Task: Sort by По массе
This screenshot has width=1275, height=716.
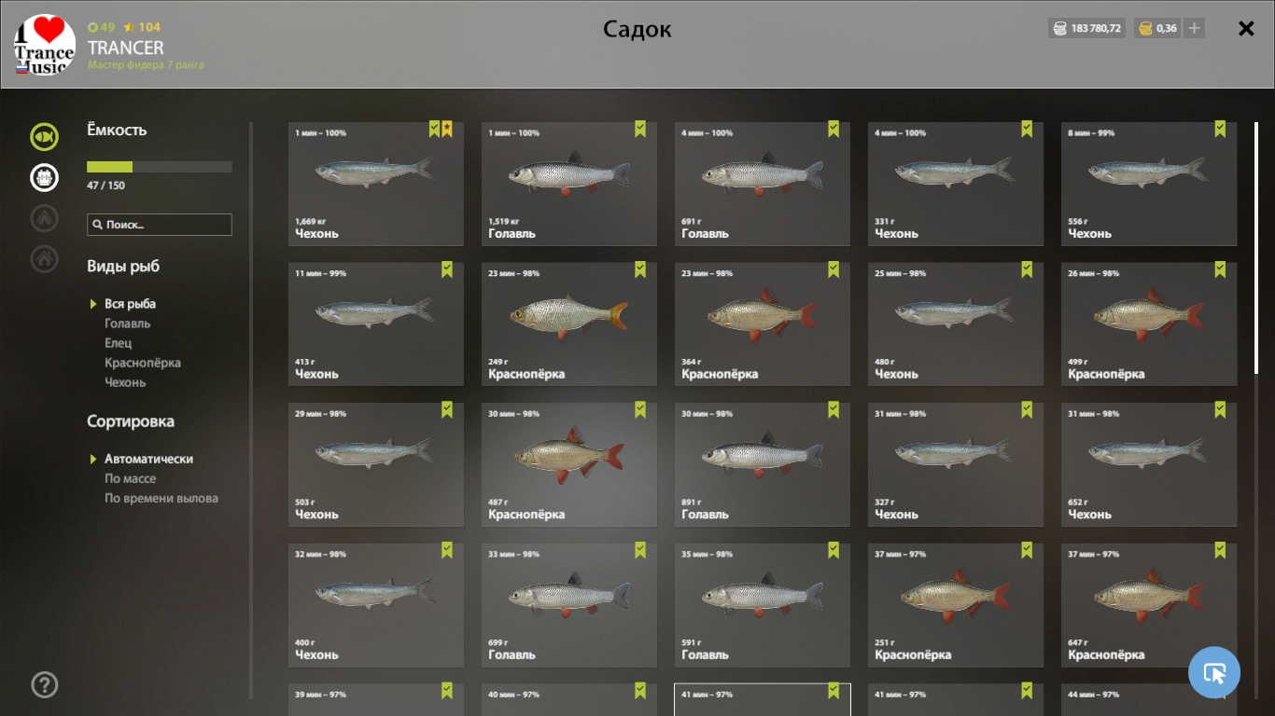Action: [130, 478]
